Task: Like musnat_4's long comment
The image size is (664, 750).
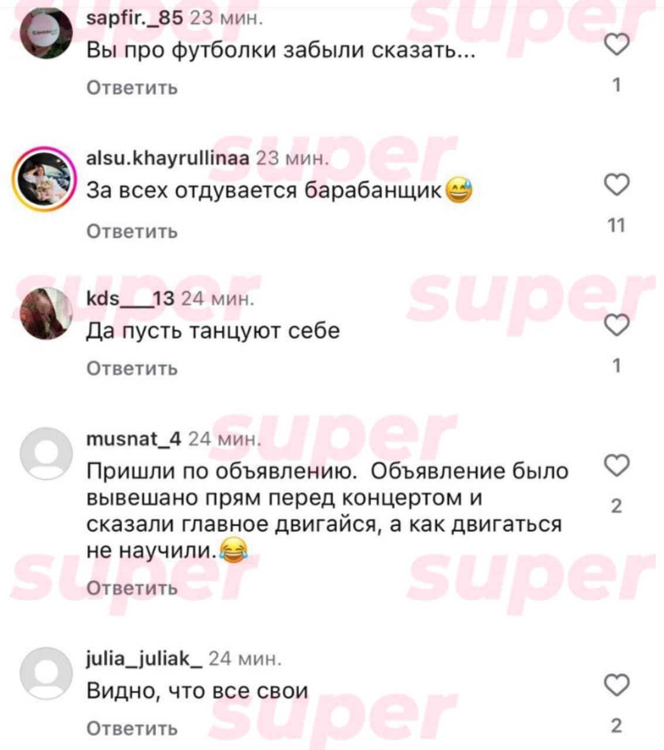Action: coord(616,465)
